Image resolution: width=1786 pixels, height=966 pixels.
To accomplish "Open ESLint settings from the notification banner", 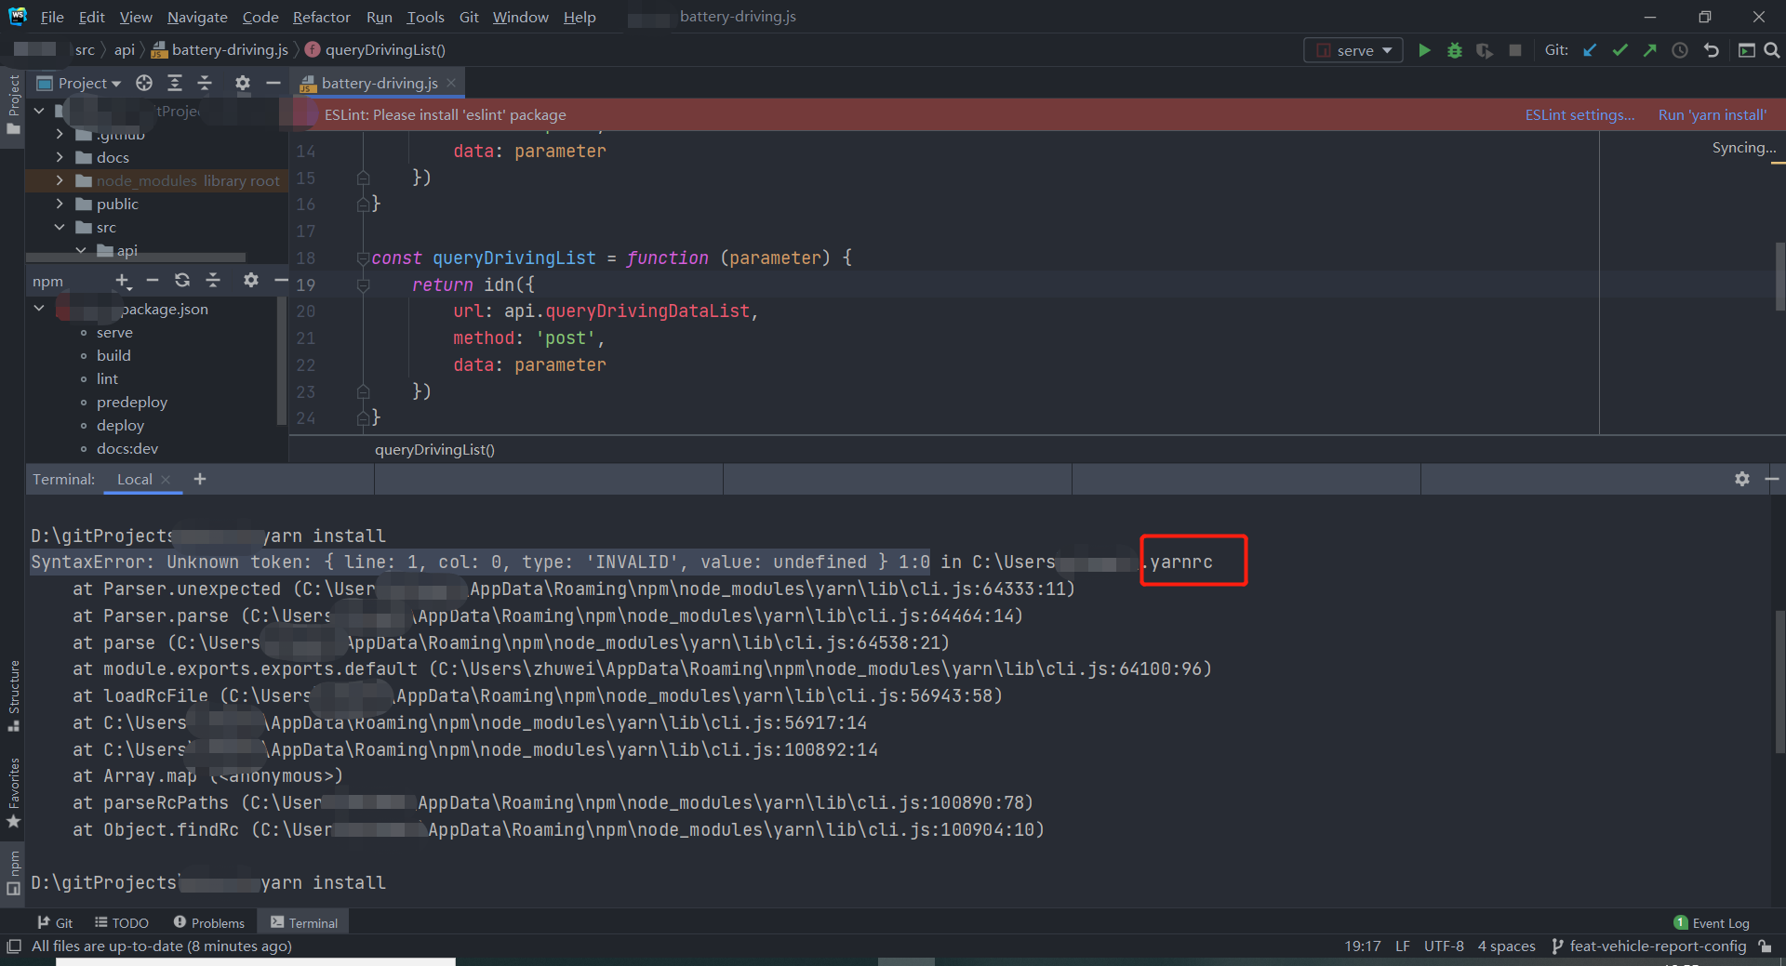I will tap(1579, 114).
